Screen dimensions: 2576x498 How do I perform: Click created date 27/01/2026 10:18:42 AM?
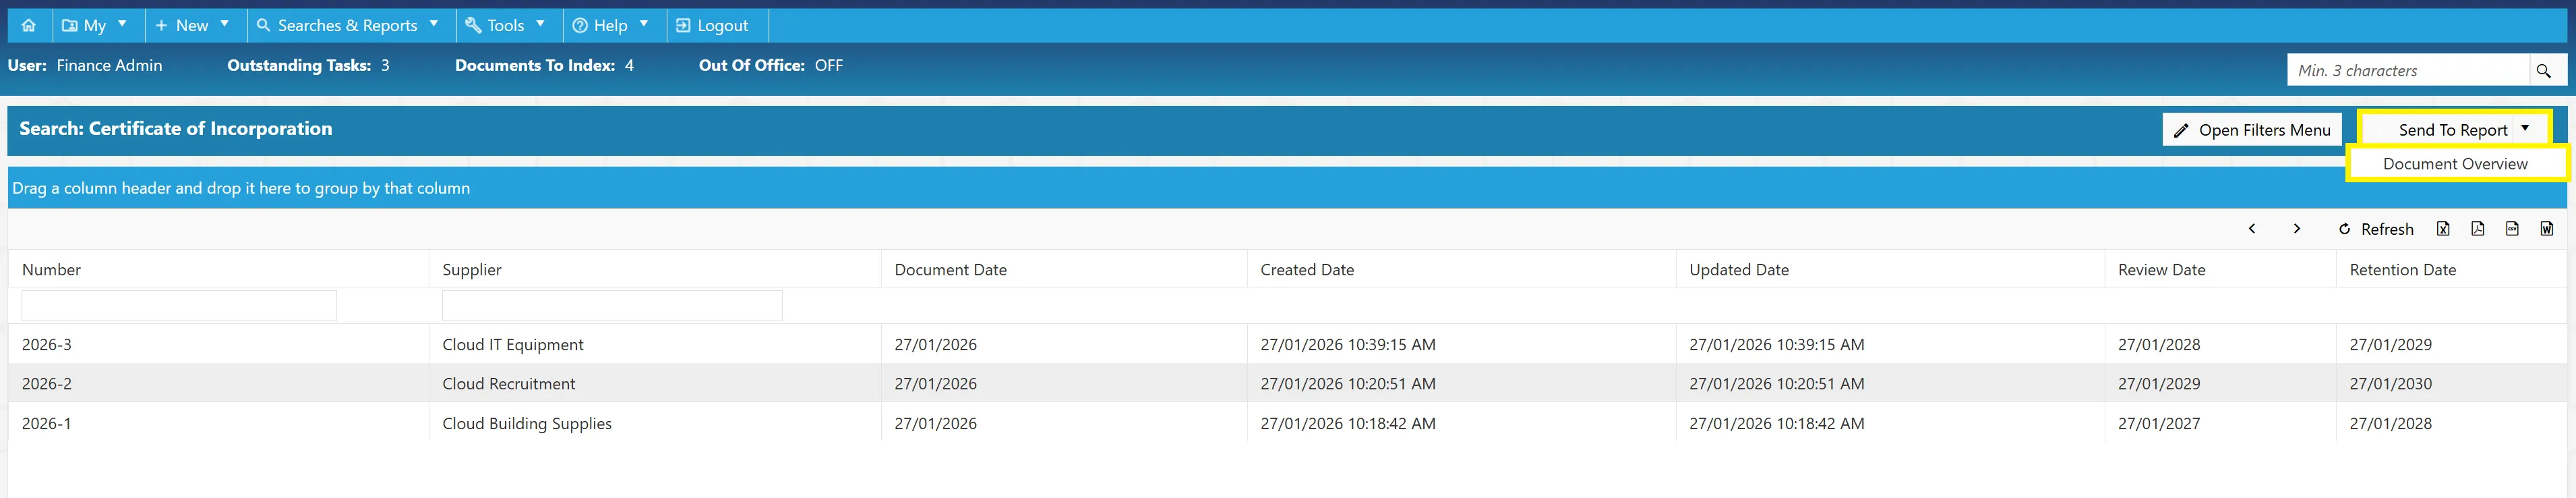coord(1348,424)
